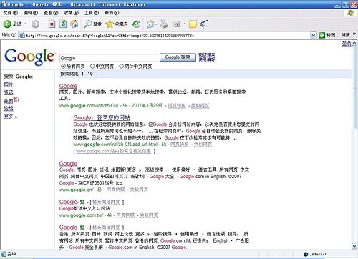
Task: Click the Messenger bird toolbar icon
Action: pos(204,24)
